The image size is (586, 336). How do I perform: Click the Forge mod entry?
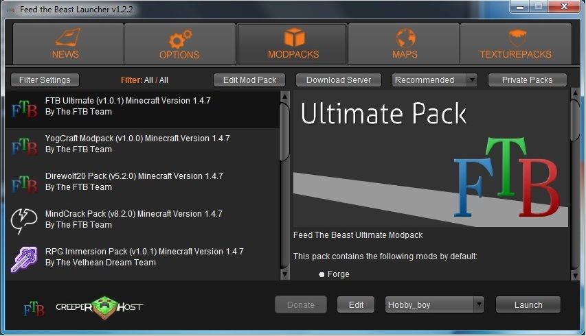(338, 274)
